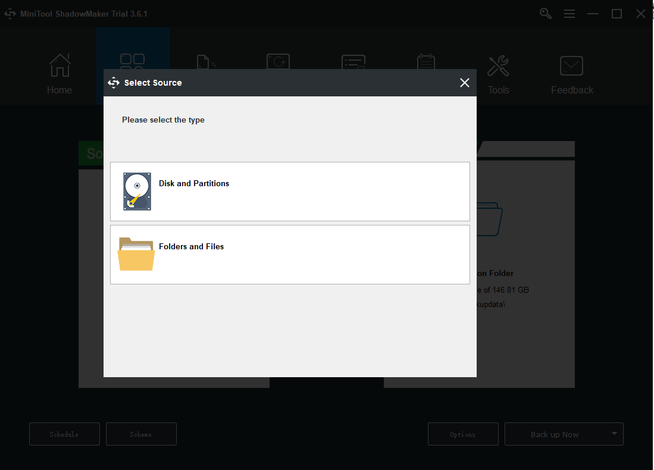The width and height of the screenshot is (654, 470).
Task: Open the Schedule settings
Action: [x=64, y=434]
